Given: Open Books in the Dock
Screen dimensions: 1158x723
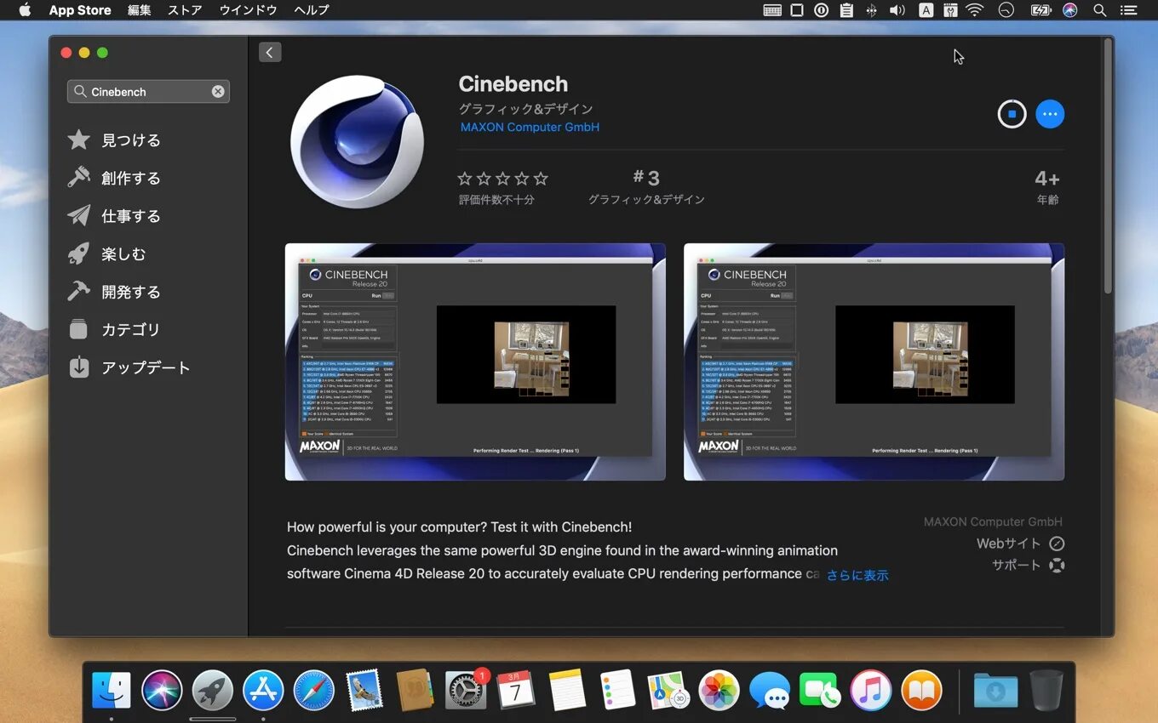Looking at the screenshot, I should (x=921, y=690).
